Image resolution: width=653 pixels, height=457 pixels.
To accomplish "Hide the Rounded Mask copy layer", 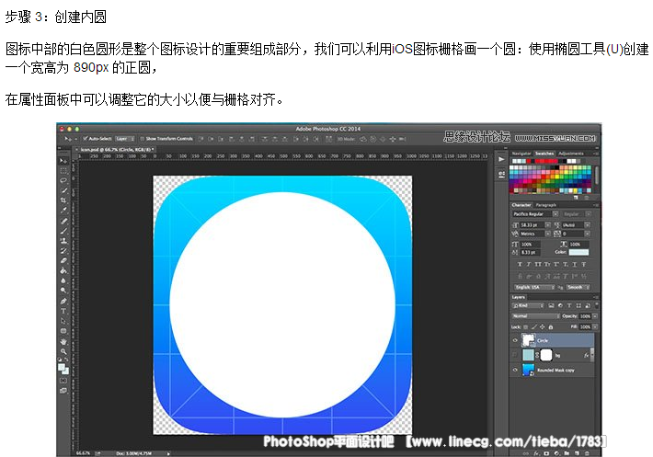I will coord(515,370).
